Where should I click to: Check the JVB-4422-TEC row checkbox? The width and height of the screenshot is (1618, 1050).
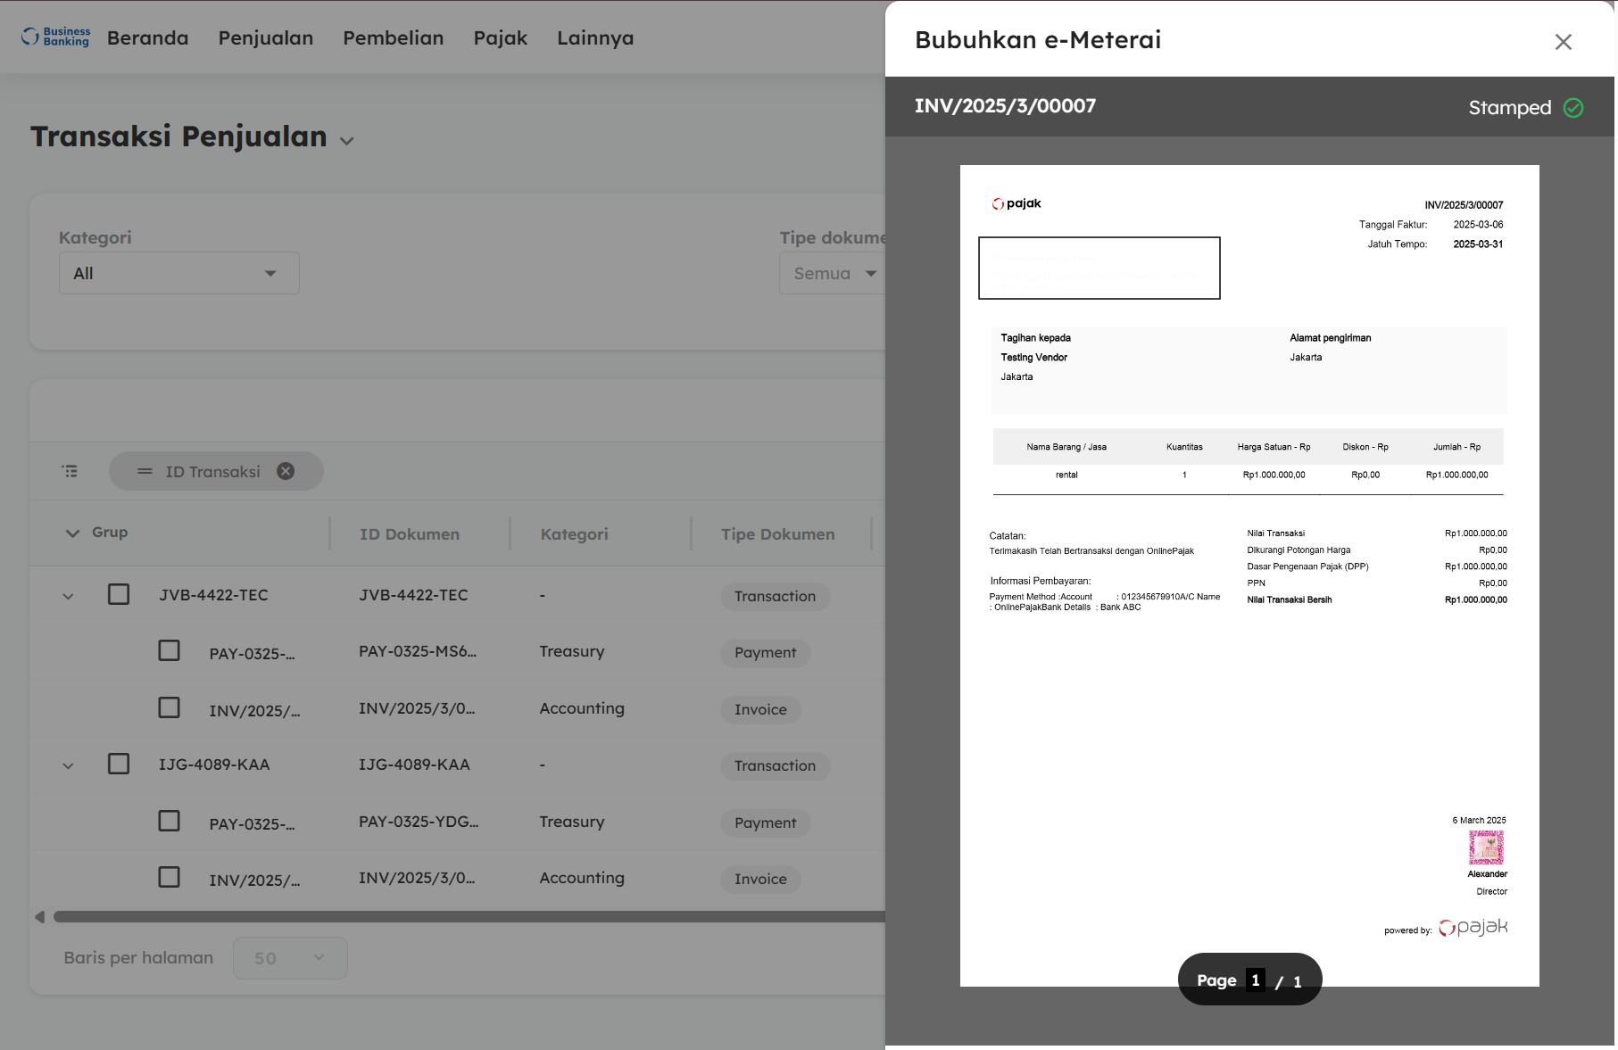[x=119, y=594]
